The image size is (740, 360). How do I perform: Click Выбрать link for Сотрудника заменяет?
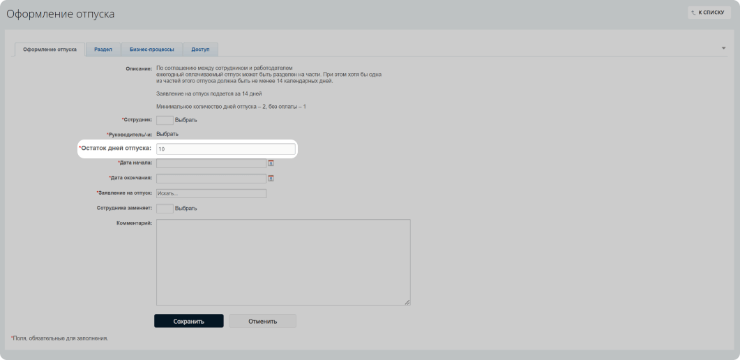click(186, 208)
